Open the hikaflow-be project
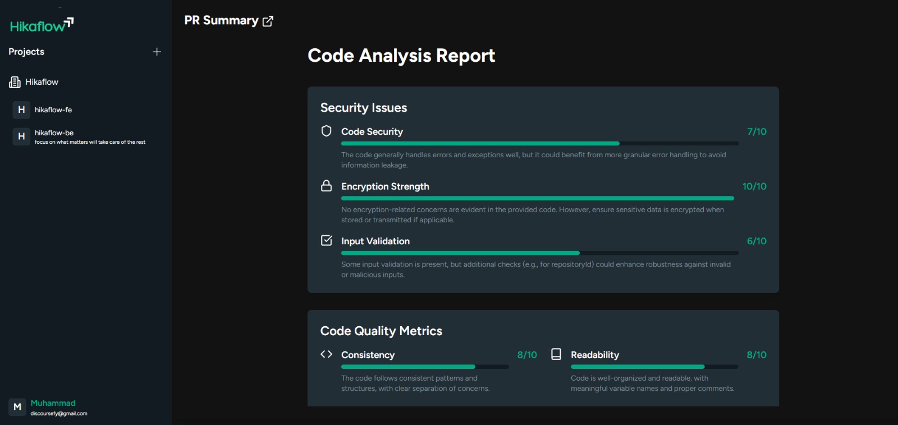This screenshot has width=898, height=425. [54, 133]
